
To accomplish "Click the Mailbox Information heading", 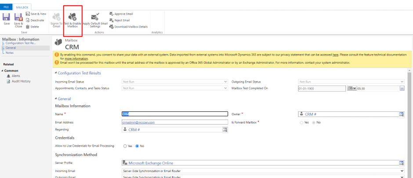I will (x=72, y=106).
